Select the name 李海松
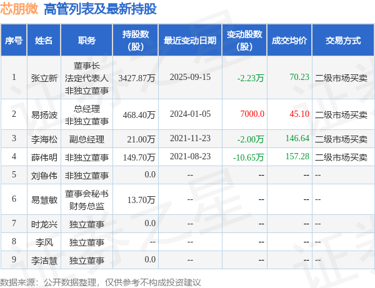The image size is (375, 288). coord(44,139)
